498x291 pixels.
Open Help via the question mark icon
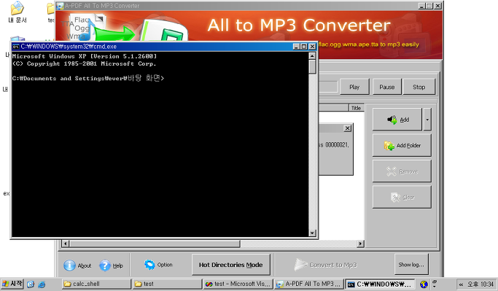[105, 265]
